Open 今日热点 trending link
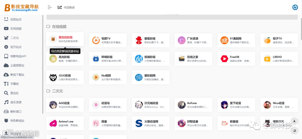The height and width of the screenshot is (139, 302). tap(66, 7)
